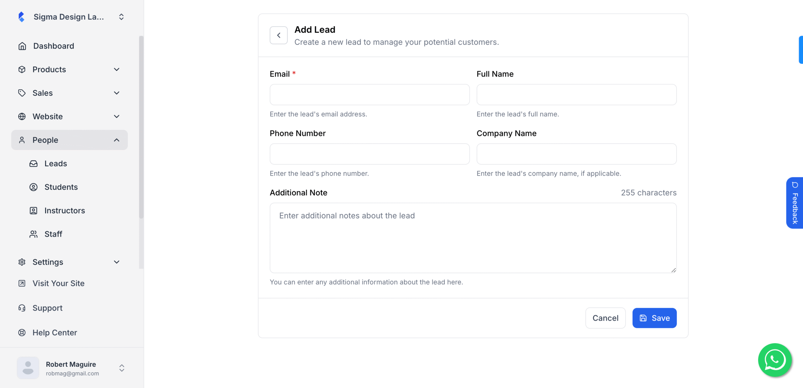Click the Staff users icon
The width and height of the screenshot is (803, 388).
34,234
